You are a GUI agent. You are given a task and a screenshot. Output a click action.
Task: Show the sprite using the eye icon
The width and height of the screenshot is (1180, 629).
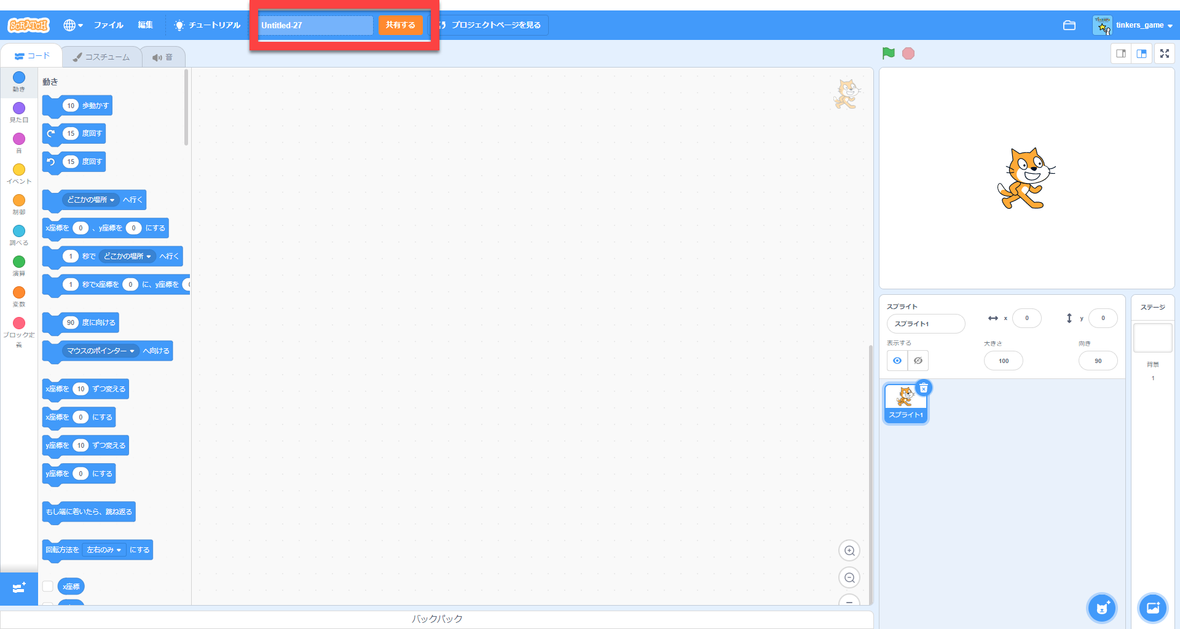pos(897,361)
